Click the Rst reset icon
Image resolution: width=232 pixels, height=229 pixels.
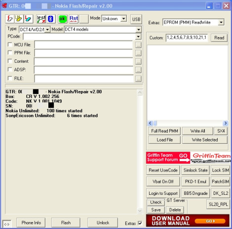pos(74,19)
